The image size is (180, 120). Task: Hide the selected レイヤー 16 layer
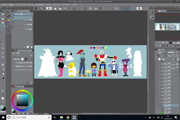pos(157,106)
